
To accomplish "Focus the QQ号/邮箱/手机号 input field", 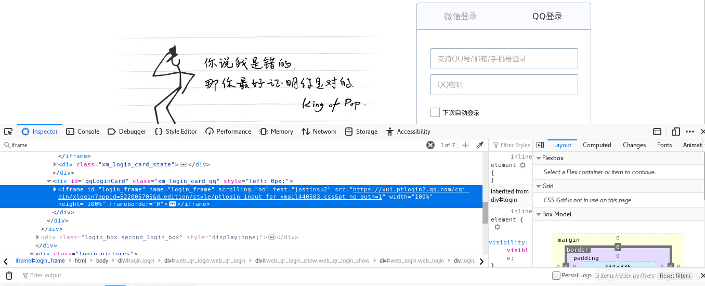I will (x=504, y=59).
